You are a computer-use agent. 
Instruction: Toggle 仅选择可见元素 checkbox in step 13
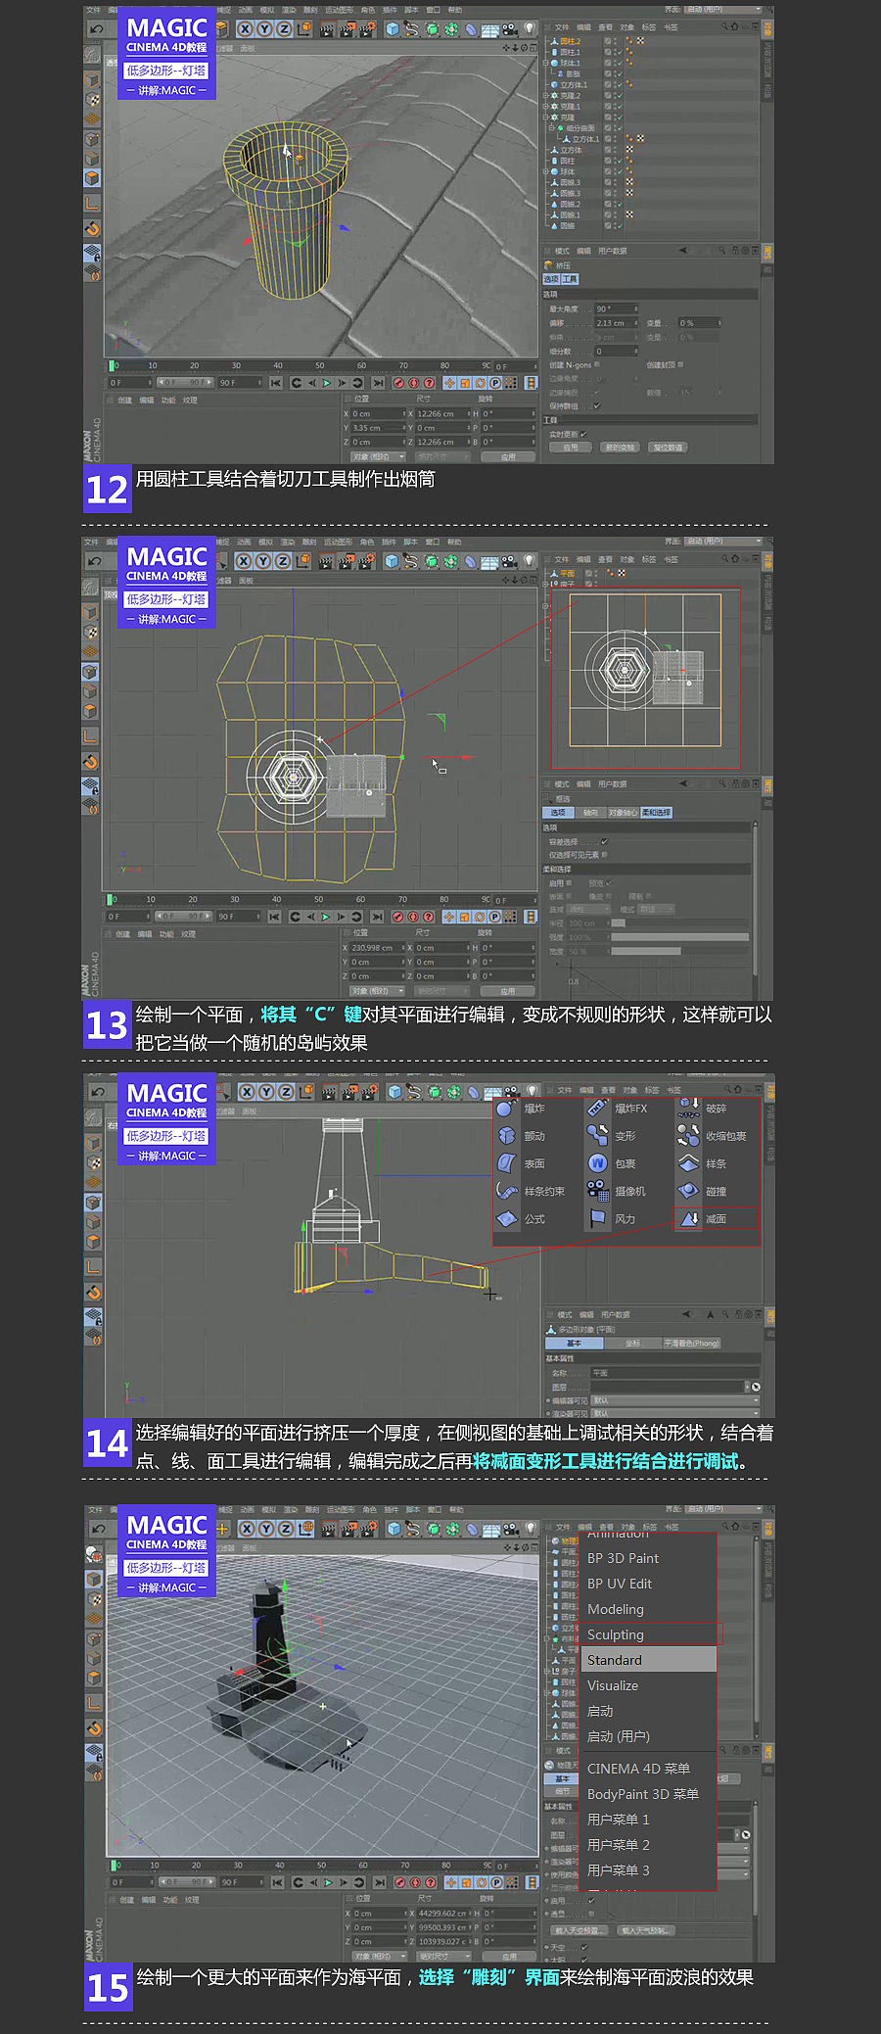pos(603,855)
